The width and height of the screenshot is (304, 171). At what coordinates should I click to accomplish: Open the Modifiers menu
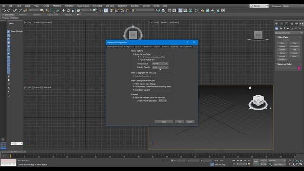57,6
